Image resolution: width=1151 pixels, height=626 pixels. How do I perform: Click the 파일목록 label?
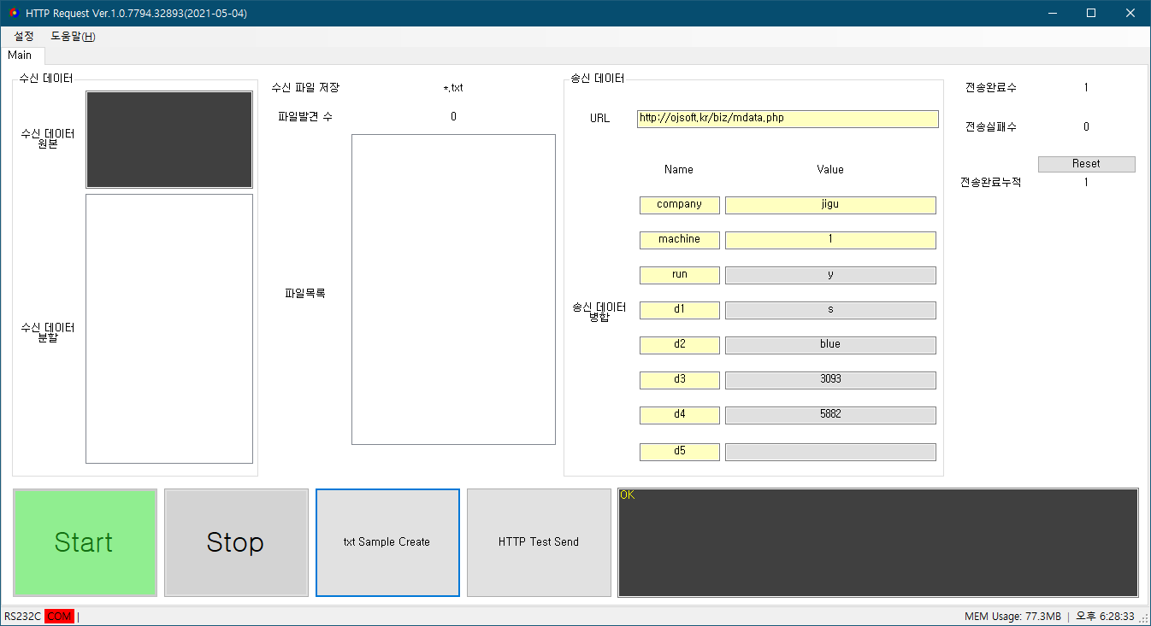pos(305,294)
